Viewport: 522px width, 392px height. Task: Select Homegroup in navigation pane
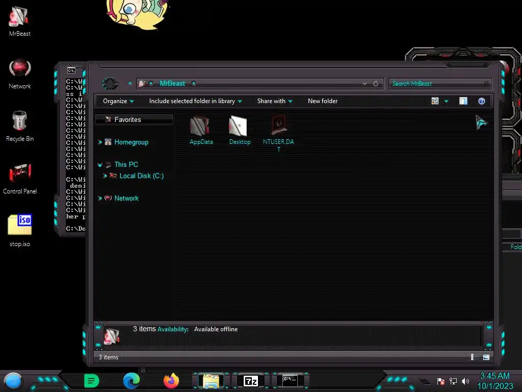tap(132, 142)
